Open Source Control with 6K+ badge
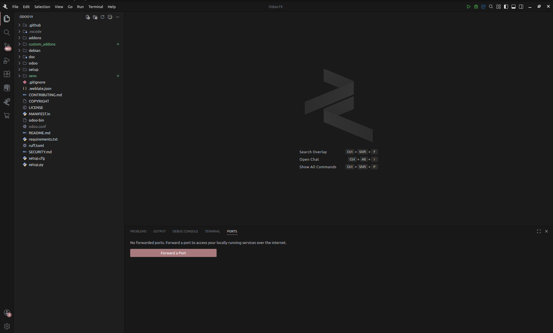Viewport: 553px width, 333px height. click(x=7, y=46)
